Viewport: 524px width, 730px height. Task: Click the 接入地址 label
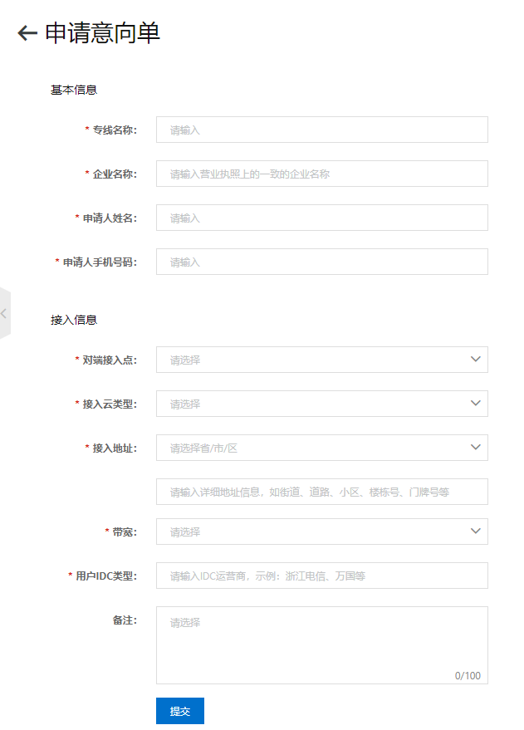[x=115, y=448]
